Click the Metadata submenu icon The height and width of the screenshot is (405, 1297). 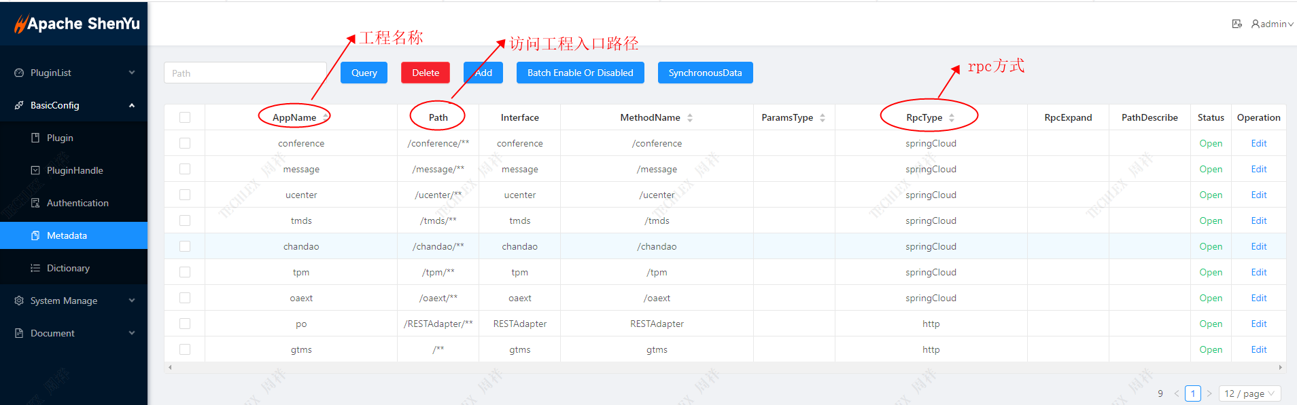[x=35, y=235]
